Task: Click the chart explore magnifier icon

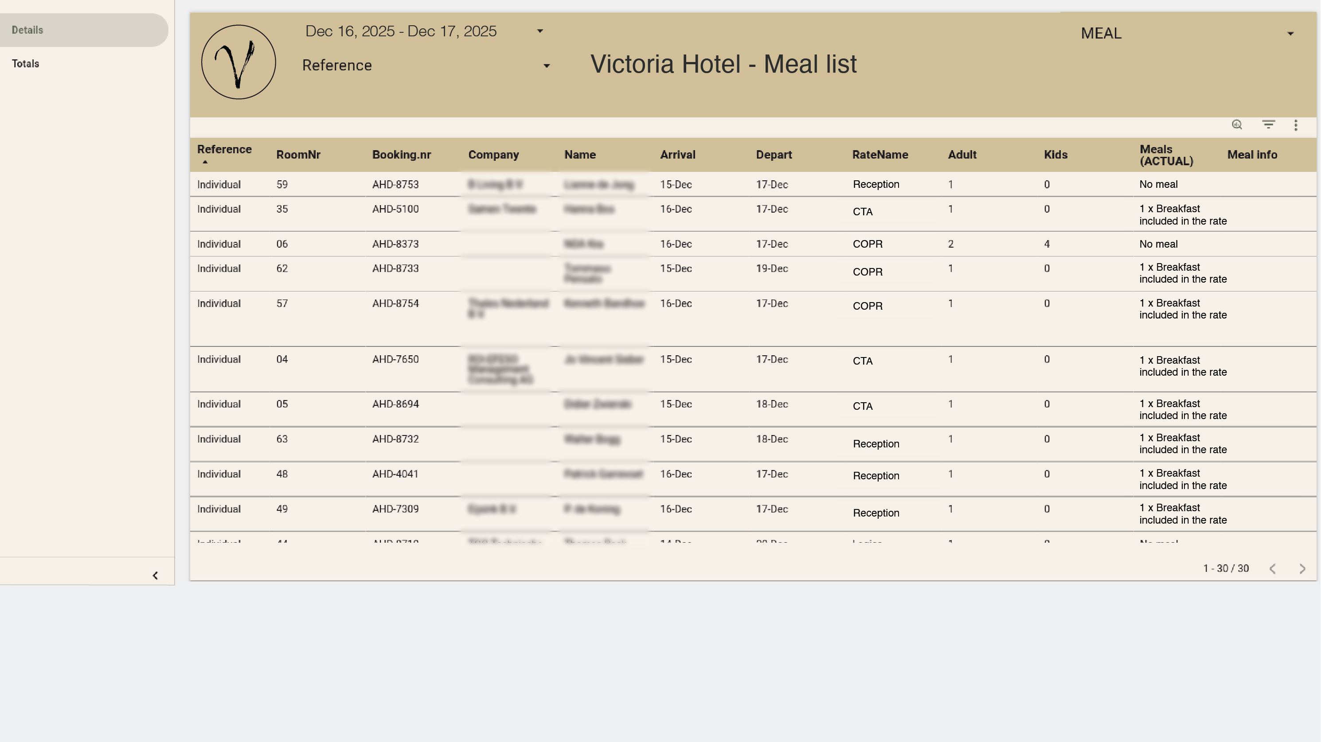Action: pos(1237,124)
